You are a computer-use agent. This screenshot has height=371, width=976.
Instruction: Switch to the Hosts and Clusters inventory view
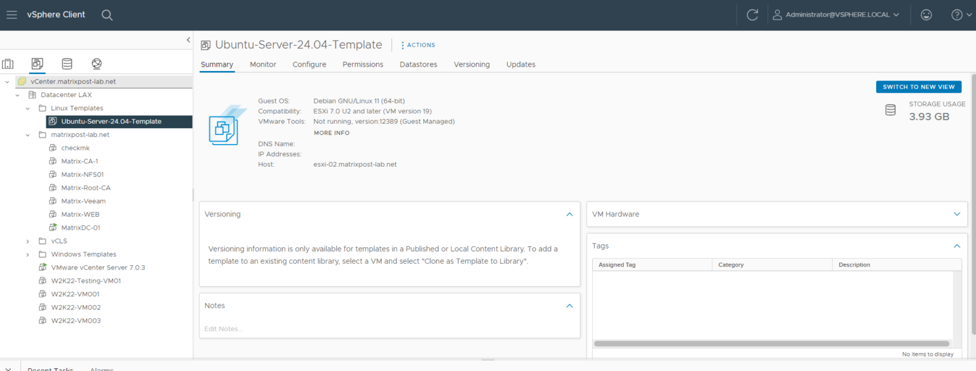point(8,63)
